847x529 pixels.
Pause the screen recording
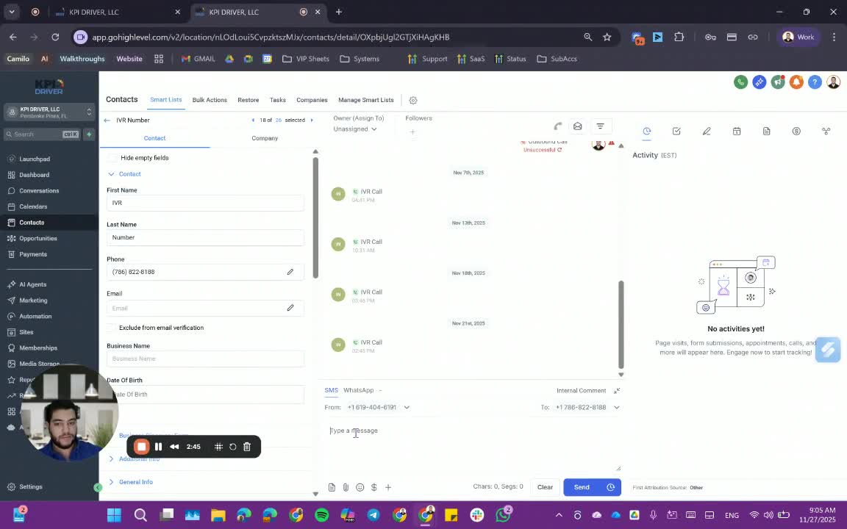(158, 447)
